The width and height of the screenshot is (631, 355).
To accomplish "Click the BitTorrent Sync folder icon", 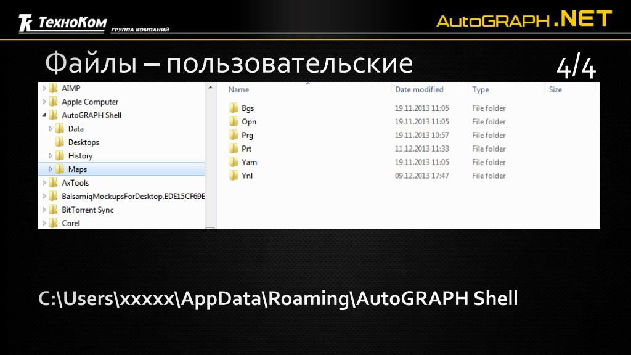I will tap(53, 210).
